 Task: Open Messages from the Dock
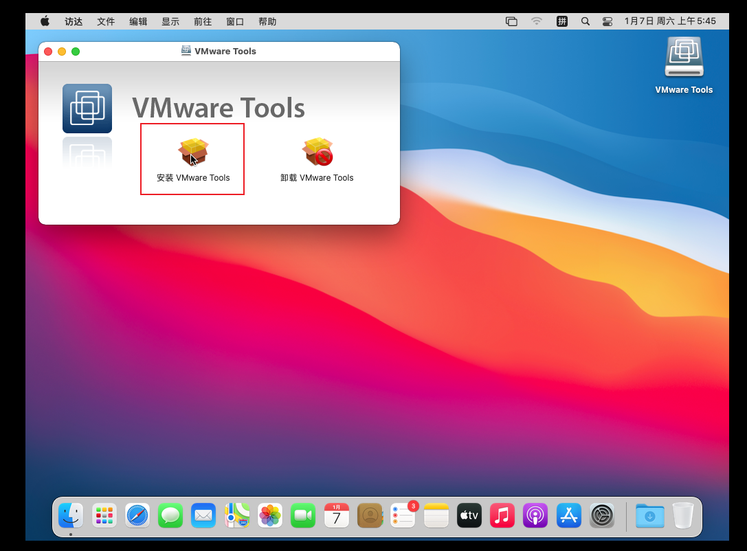[x=170, y=515]
